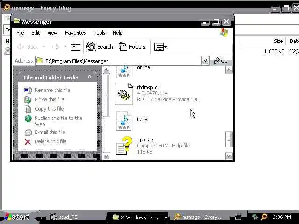
Task: Toggle the Folders pane
Action: 132,47
